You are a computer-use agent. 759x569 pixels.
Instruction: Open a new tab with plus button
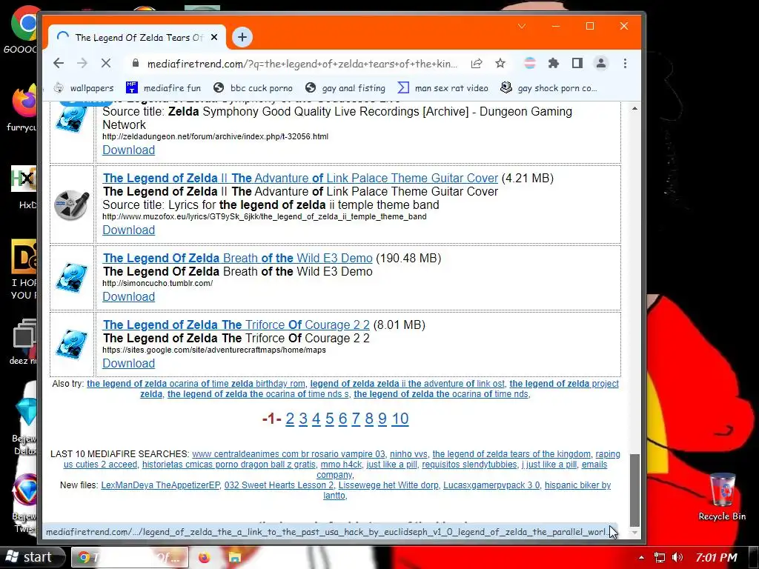242,37
